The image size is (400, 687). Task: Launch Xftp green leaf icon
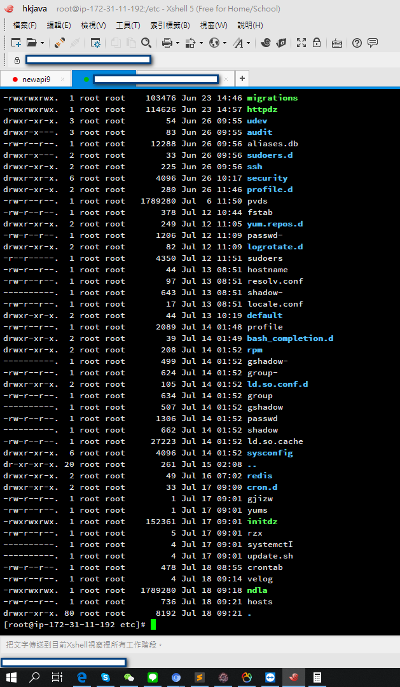pos(281,43)
